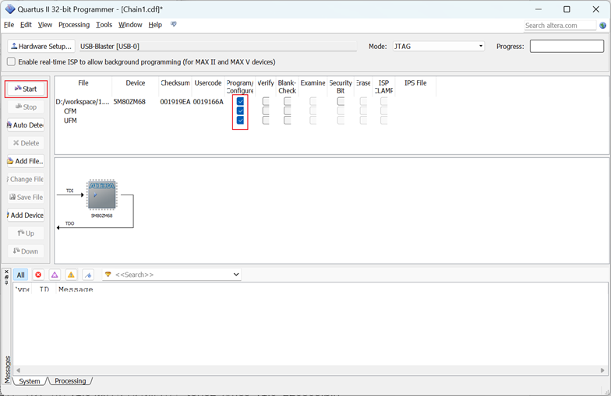Click Add Device button
Image resolution: width=611 pixels, height=396 pixels.
pyautogui.click(x=25, y=215)
